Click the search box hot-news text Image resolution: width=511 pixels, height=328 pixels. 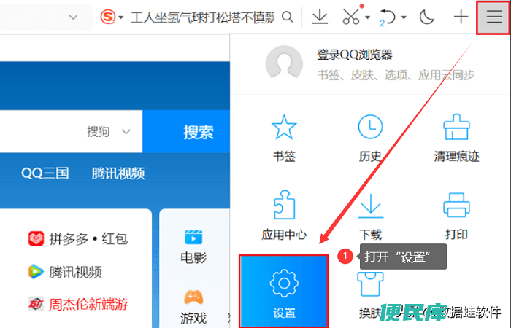pos(202,17)
